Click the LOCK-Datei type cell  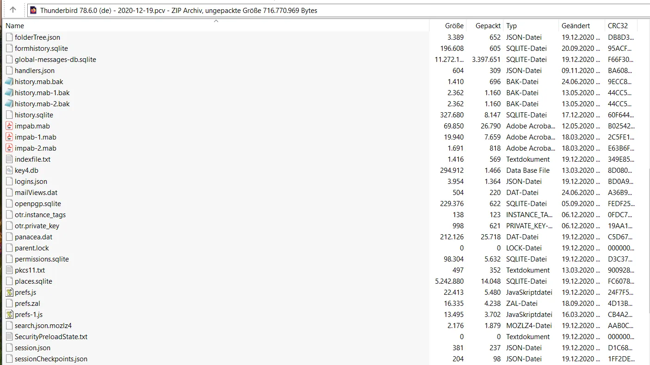coord(524,248)
